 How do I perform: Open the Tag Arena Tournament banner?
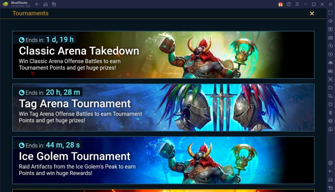click(x=163, y=107)
